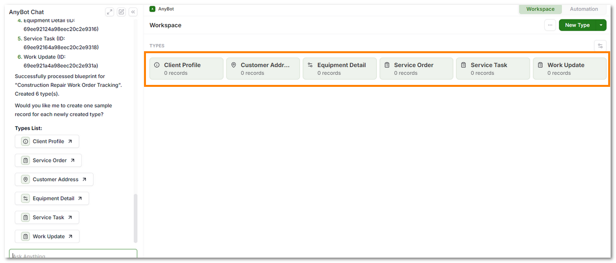The image size is (616, 263).
Task: Click the chat panel vertical scrollbar
Action: [x=136, y=218]
